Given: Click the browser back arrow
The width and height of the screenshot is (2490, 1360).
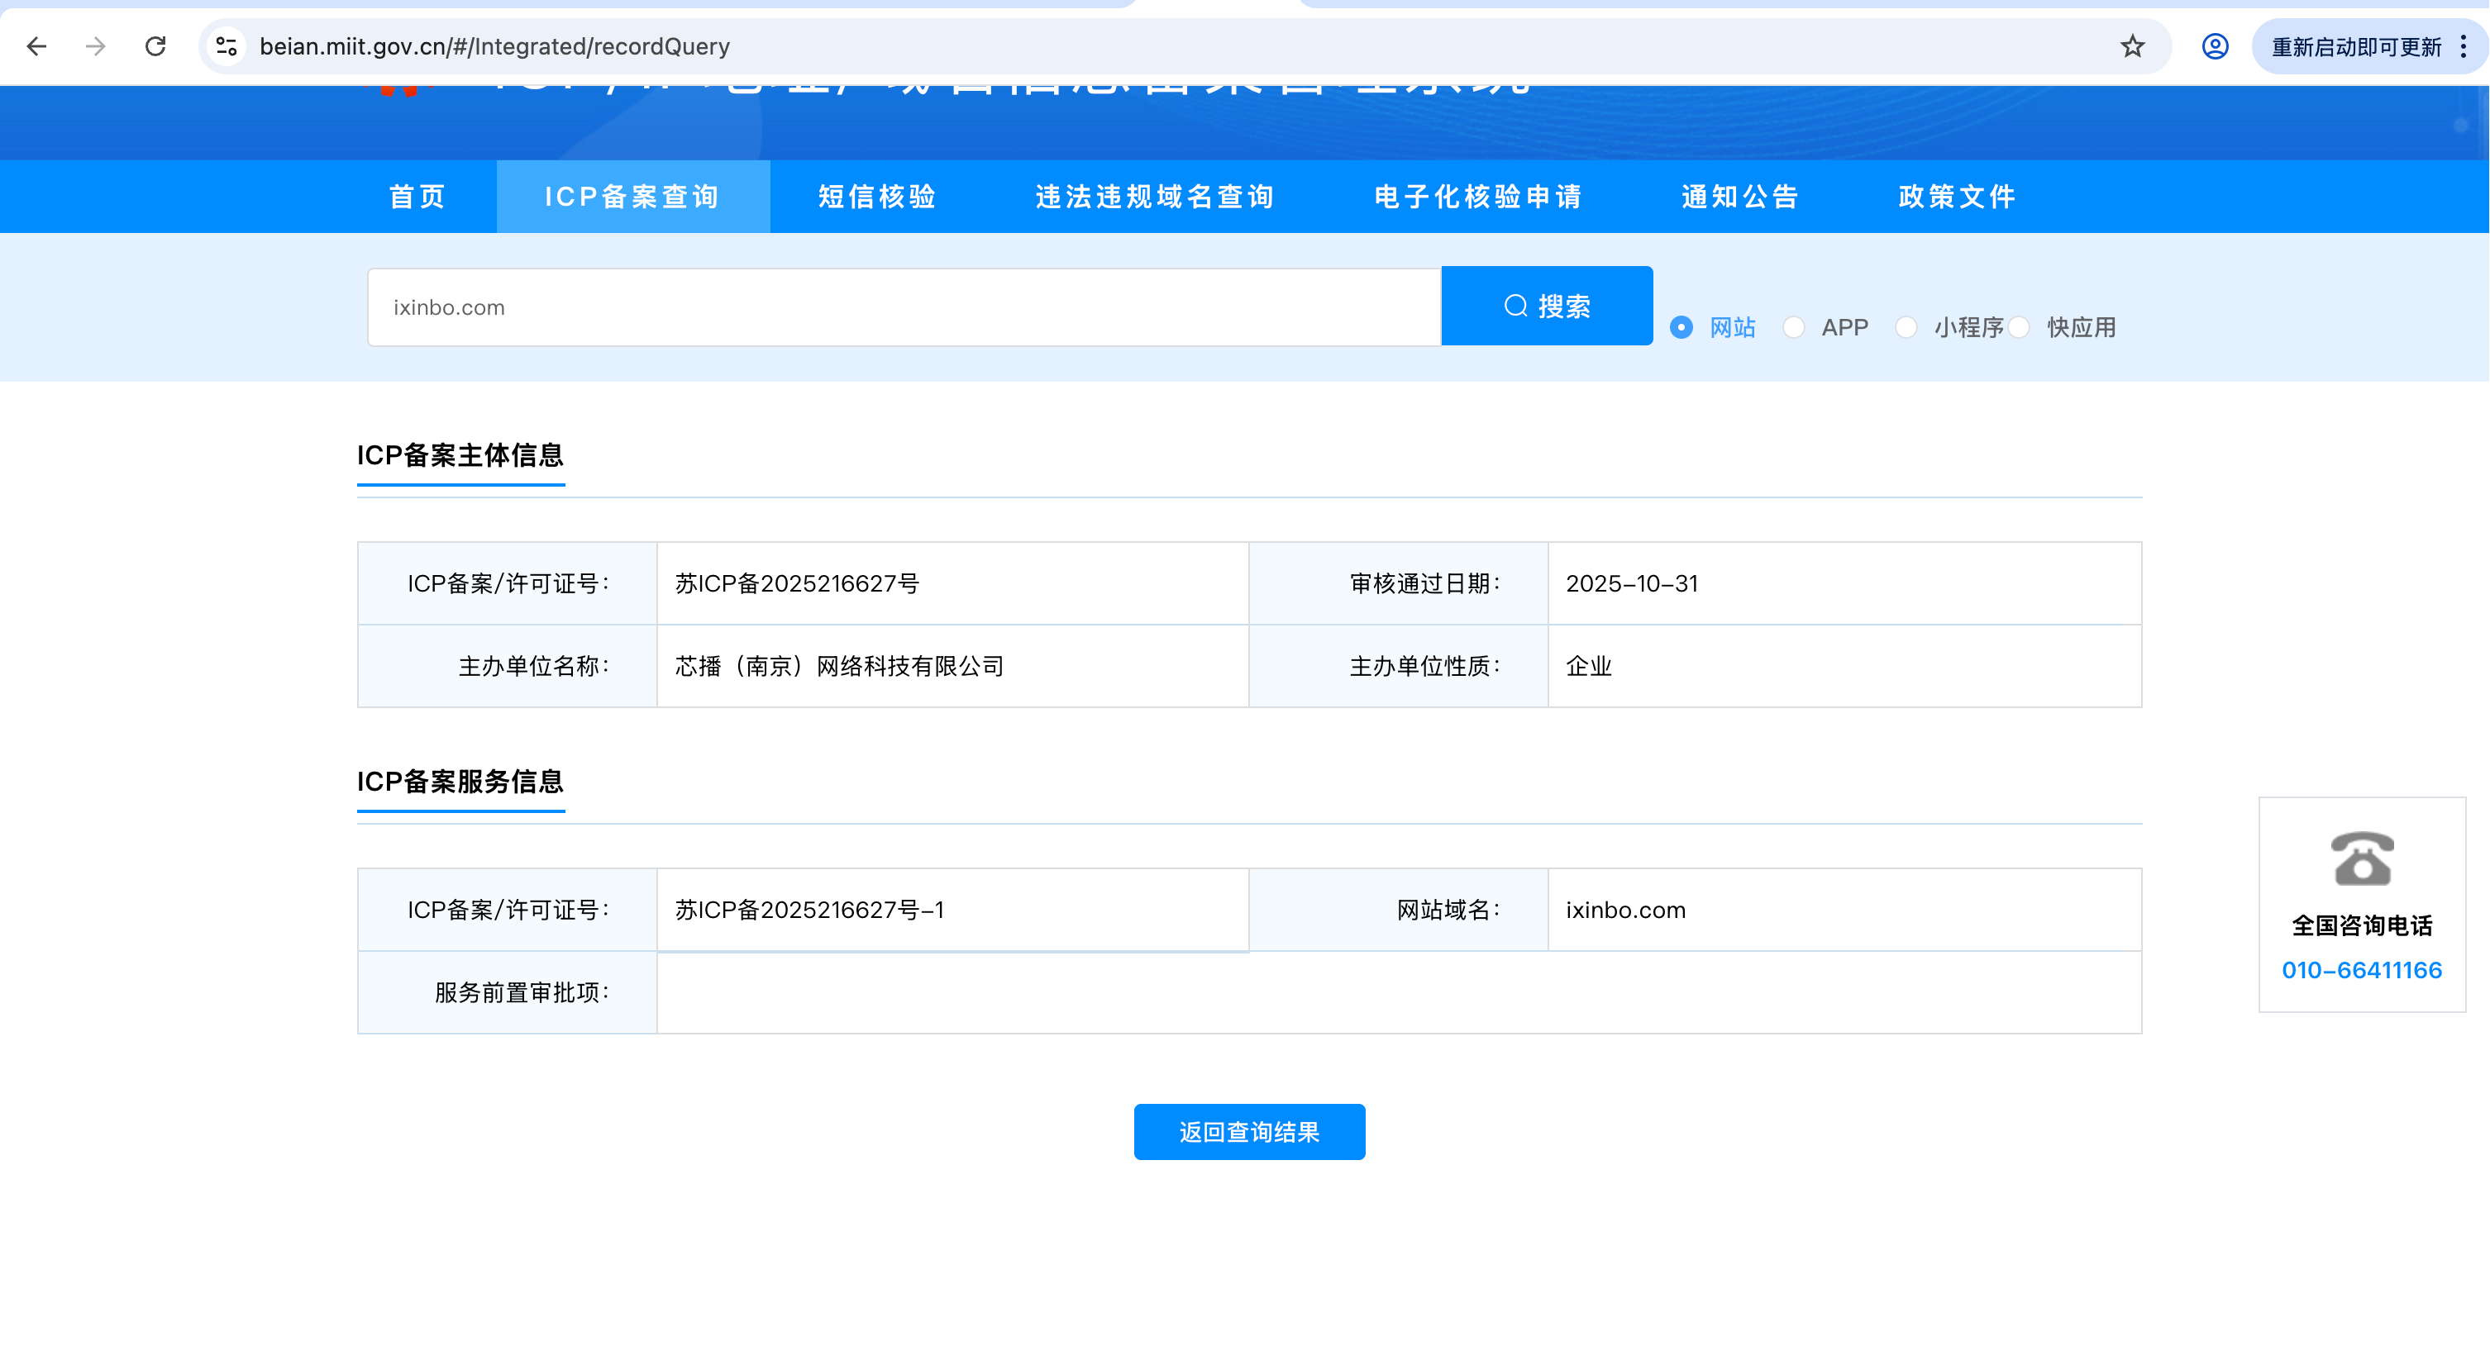Looking at the screenshot, I should click(x=36, y=46).
